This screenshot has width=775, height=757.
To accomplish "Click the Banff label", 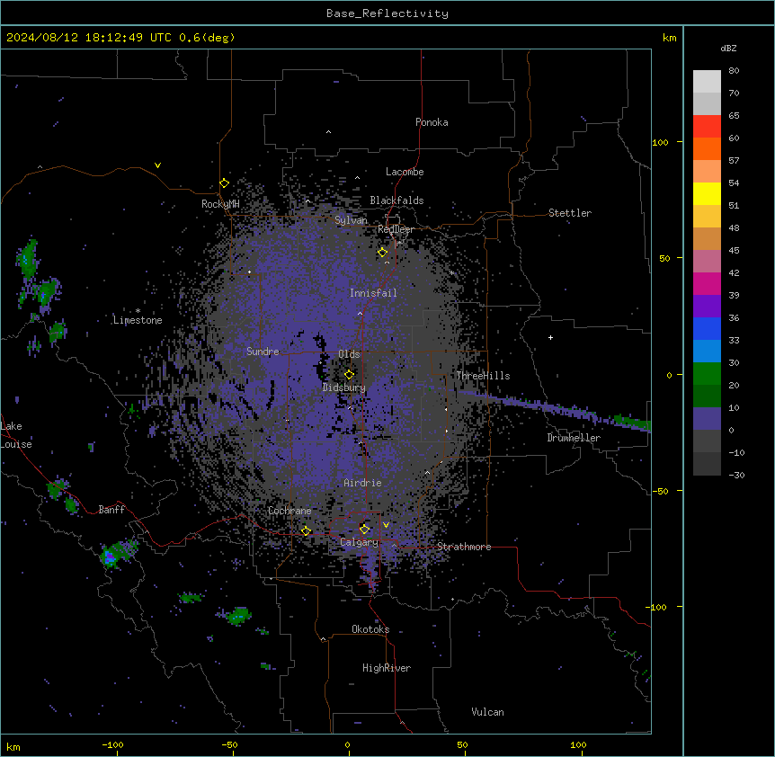I will coord(111,510).
